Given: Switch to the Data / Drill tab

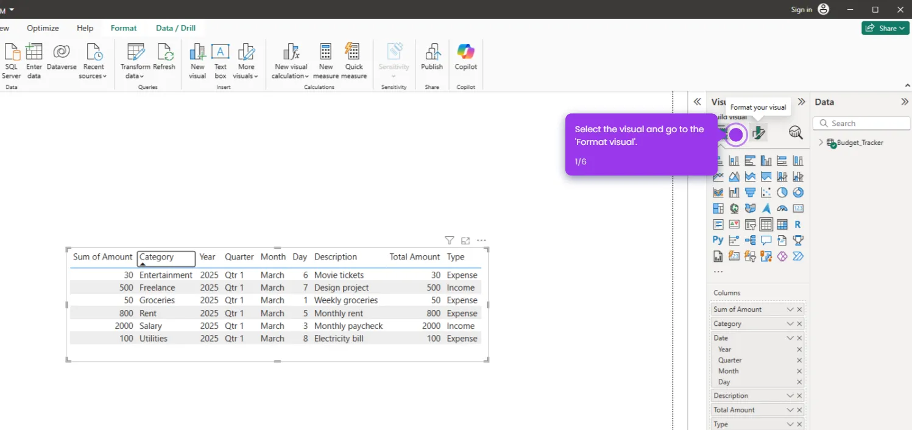Looking at the screenshot, I should [x=175, y=28].
